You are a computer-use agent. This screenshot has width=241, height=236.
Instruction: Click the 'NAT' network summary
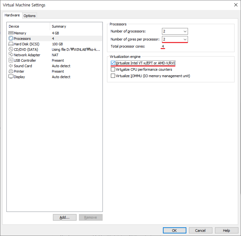[x=55, y=55]
